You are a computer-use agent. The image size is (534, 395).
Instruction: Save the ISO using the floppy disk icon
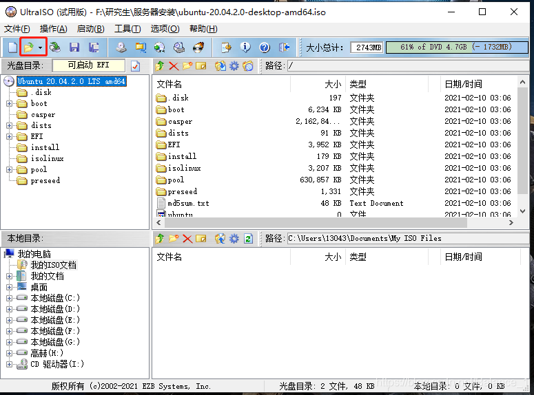(74, 47)
